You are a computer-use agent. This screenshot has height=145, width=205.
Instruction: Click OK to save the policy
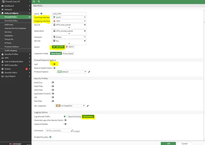pos(168,143)
